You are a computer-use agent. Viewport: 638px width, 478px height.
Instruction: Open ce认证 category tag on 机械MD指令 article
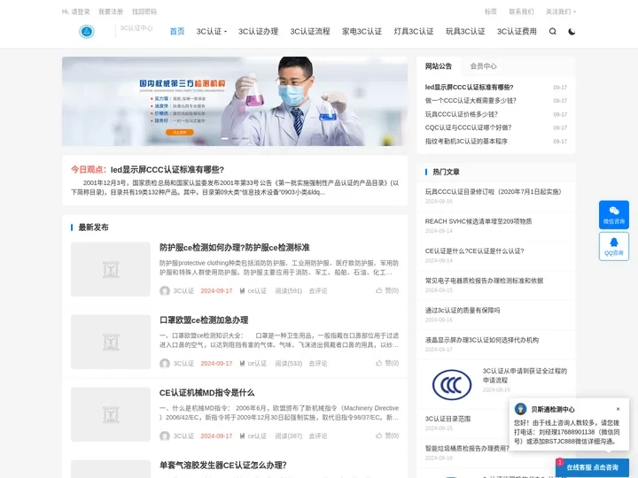[253, 436]
